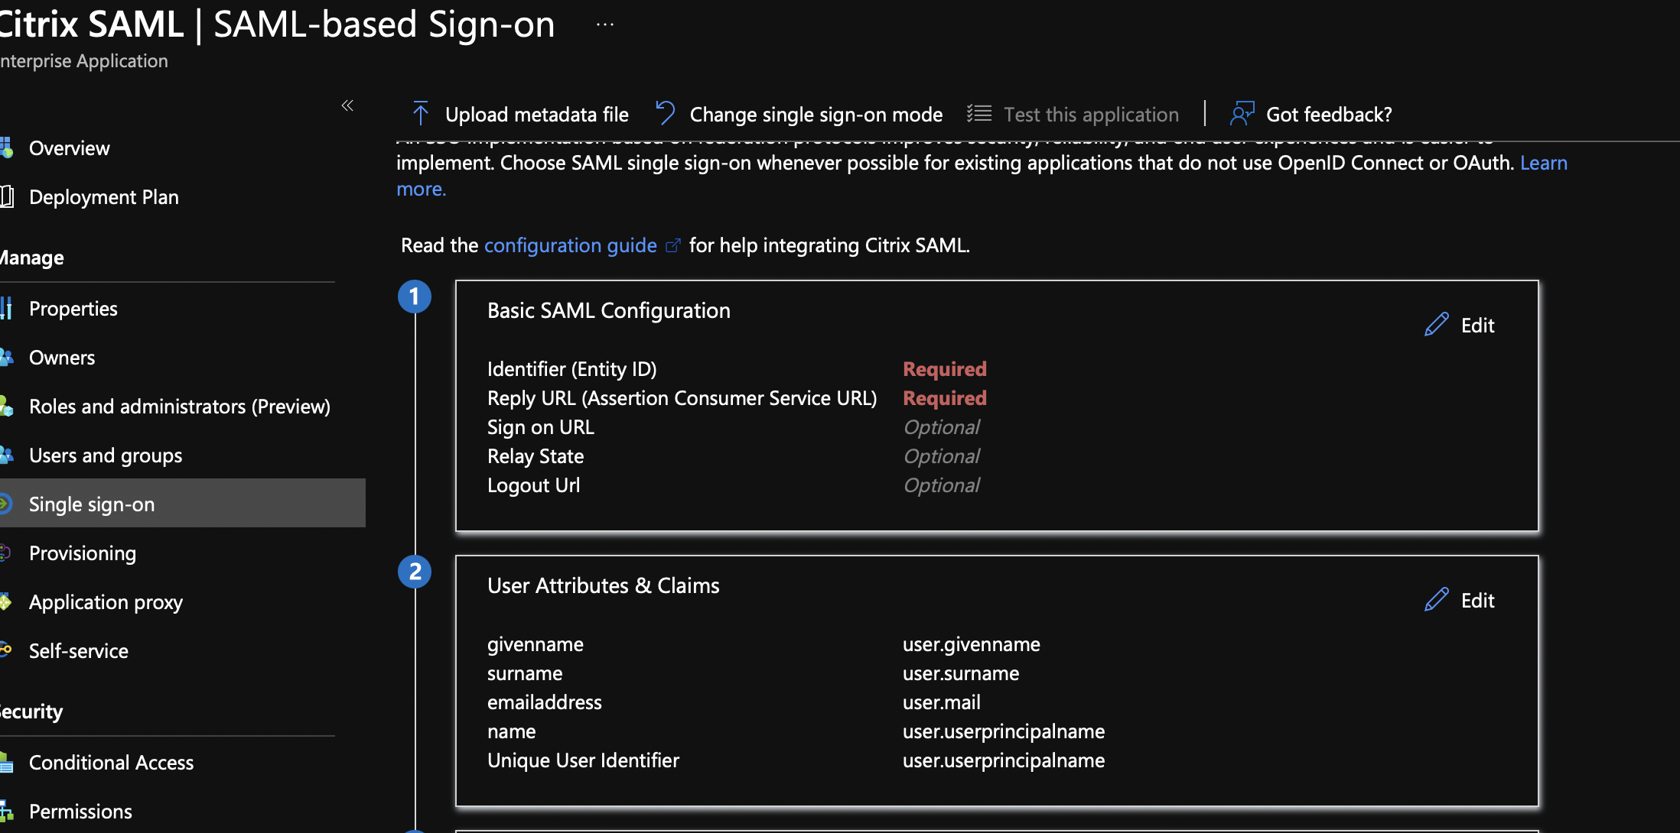Open the ellipsis menu next to page title
The image size is (1680, 833).
[x=605, y=24]
